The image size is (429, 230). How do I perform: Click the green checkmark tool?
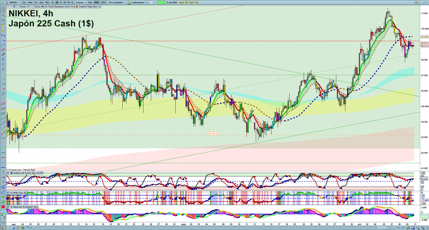tap(3, 197)
